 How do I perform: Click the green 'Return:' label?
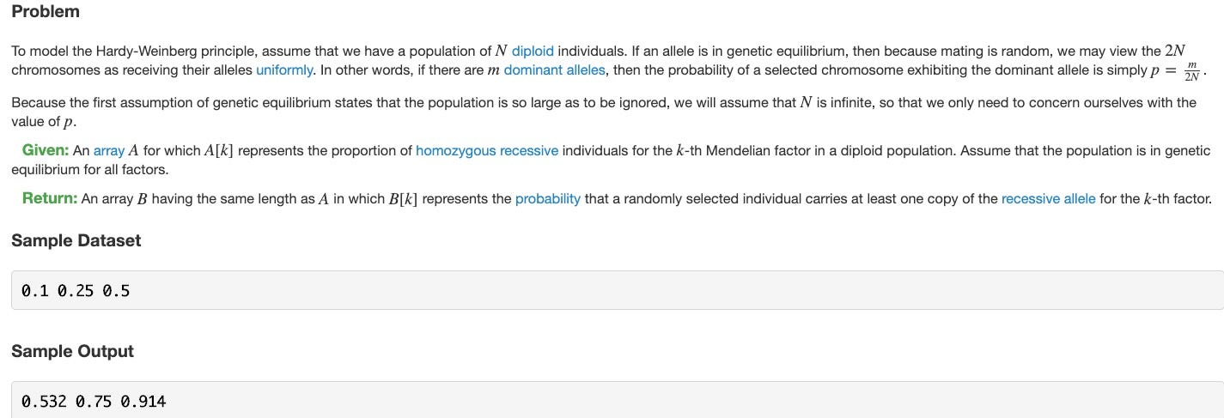click(50, 198)
